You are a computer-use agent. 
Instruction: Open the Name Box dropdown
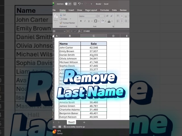[65, 31]
